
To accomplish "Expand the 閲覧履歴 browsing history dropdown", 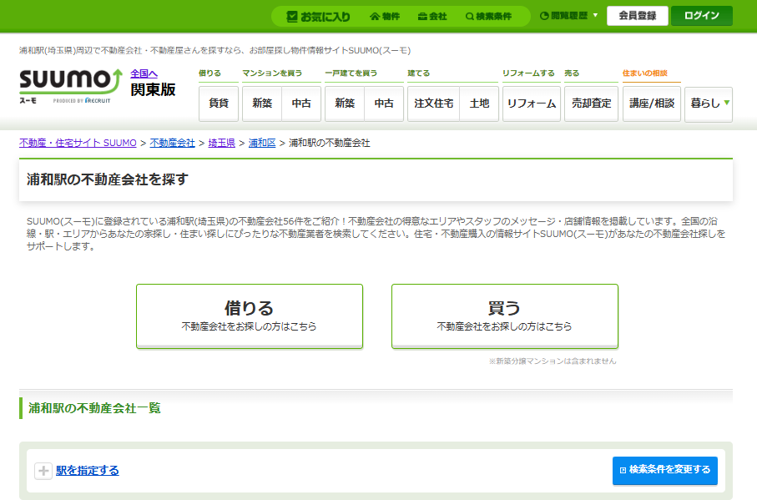I will point(568,16).
